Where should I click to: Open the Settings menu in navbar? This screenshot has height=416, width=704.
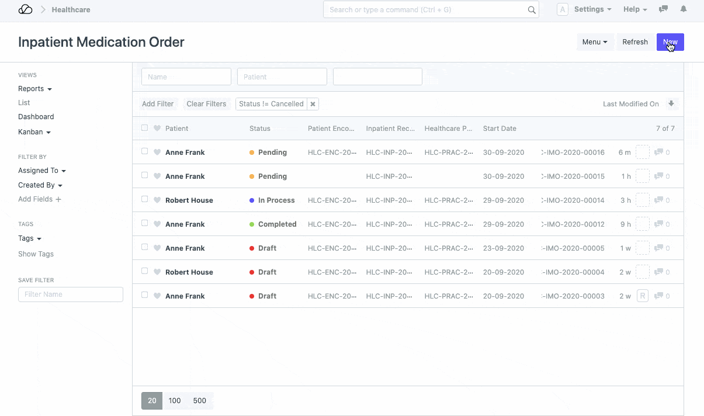(592, 9)
